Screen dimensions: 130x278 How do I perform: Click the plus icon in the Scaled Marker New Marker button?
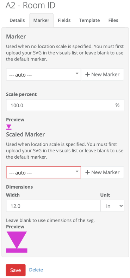click(87, 172)
